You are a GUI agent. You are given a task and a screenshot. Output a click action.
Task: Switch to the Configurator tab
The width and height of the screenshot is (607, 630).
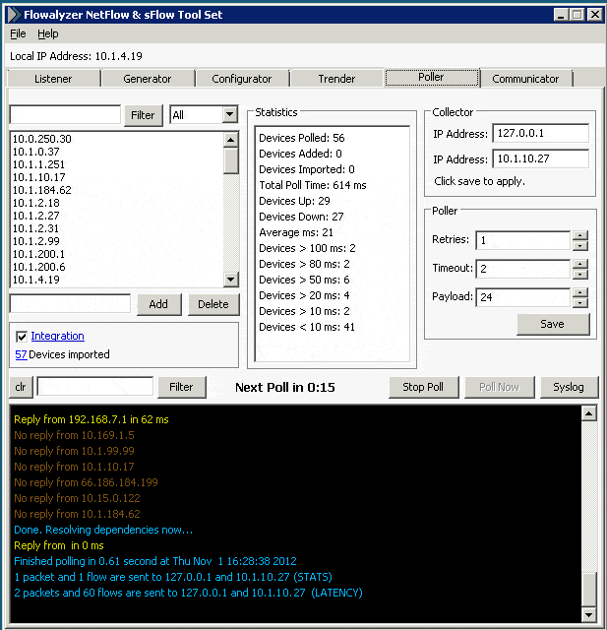click(242, 79)
